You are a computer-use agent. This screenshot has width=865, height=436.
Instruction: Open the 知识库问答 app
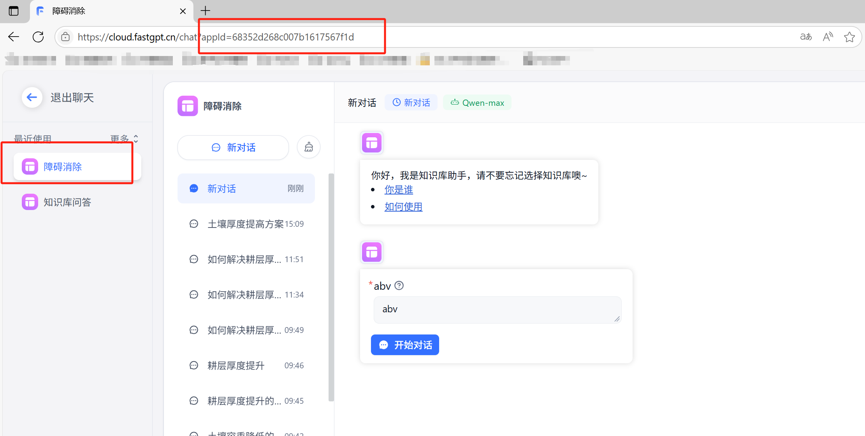pos(67,202)
